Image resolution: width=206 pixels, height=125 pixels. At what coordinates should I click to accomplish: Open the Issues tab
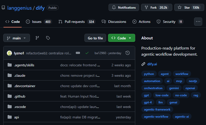click(x=39, y=22)
